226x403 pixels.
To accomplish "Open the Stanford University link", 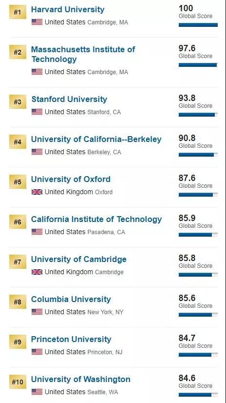I will [x=69, y=99].
